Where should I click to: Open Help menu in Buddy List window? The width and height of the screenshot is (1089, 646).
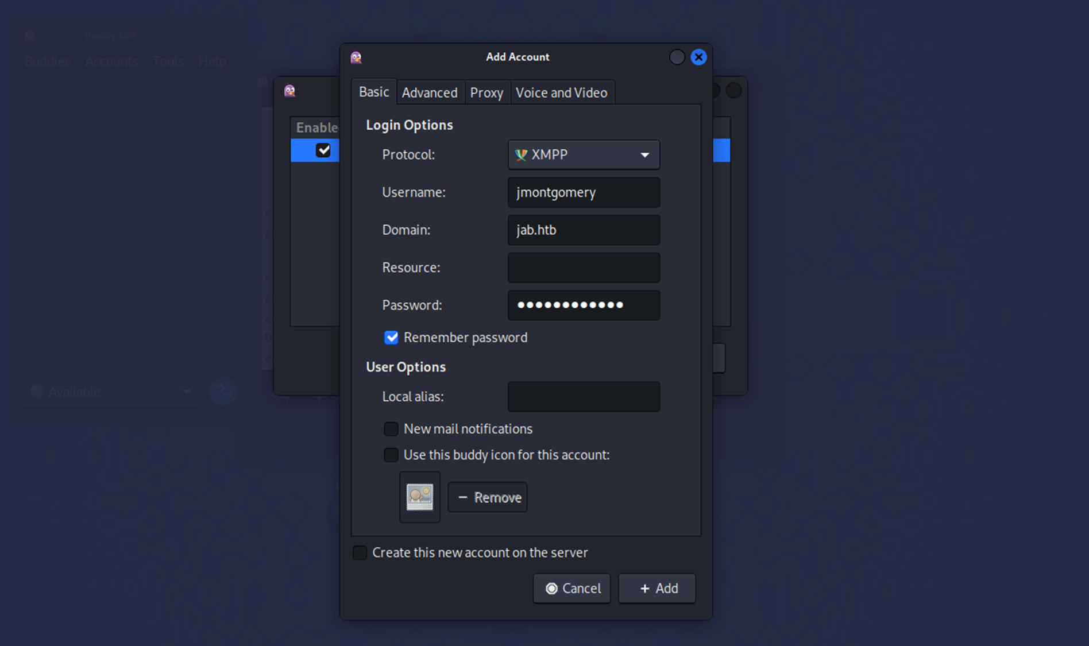(213, 61)
